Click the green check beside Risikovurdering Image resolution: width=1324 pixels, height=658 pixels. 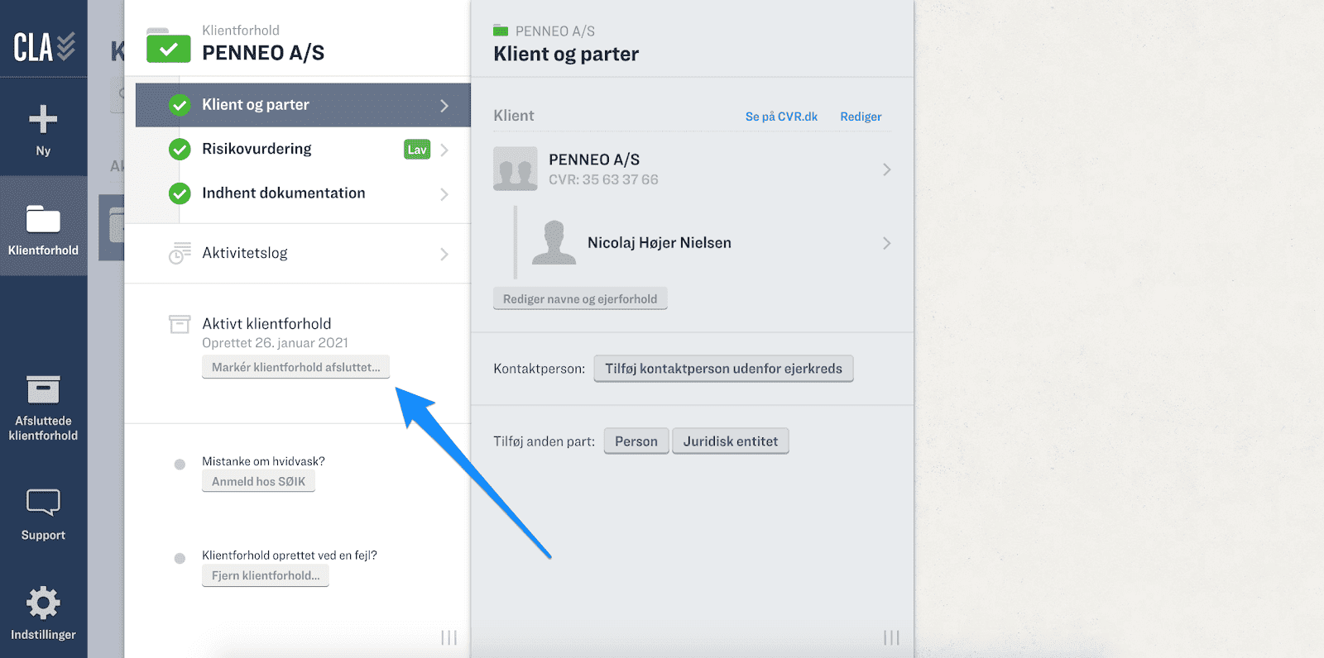point(180,149)
